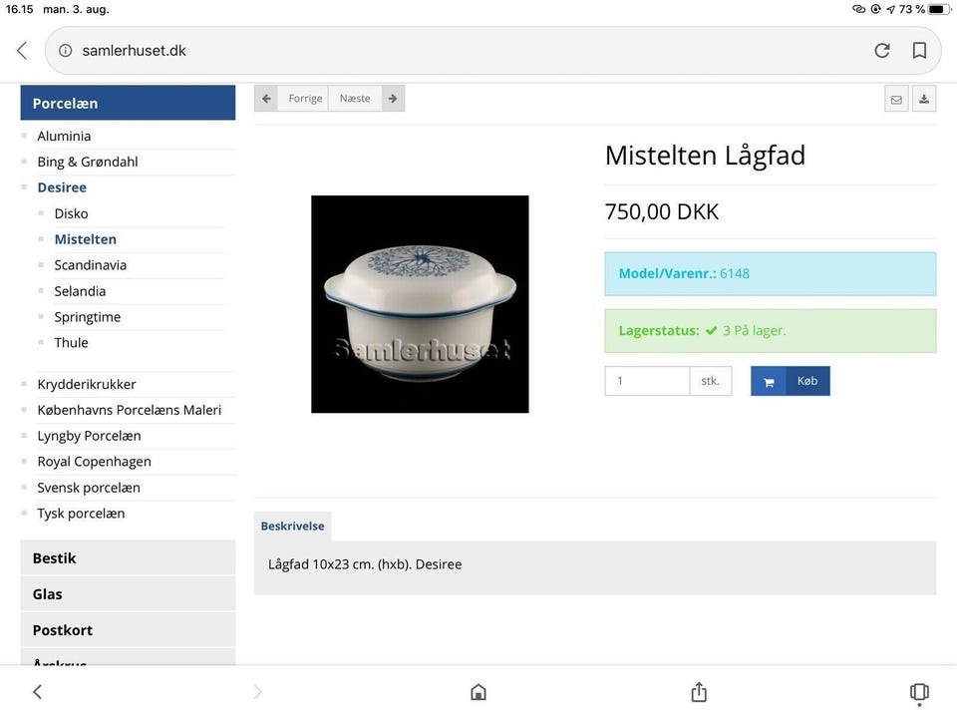Click the download product icon

tap(924, 99)
